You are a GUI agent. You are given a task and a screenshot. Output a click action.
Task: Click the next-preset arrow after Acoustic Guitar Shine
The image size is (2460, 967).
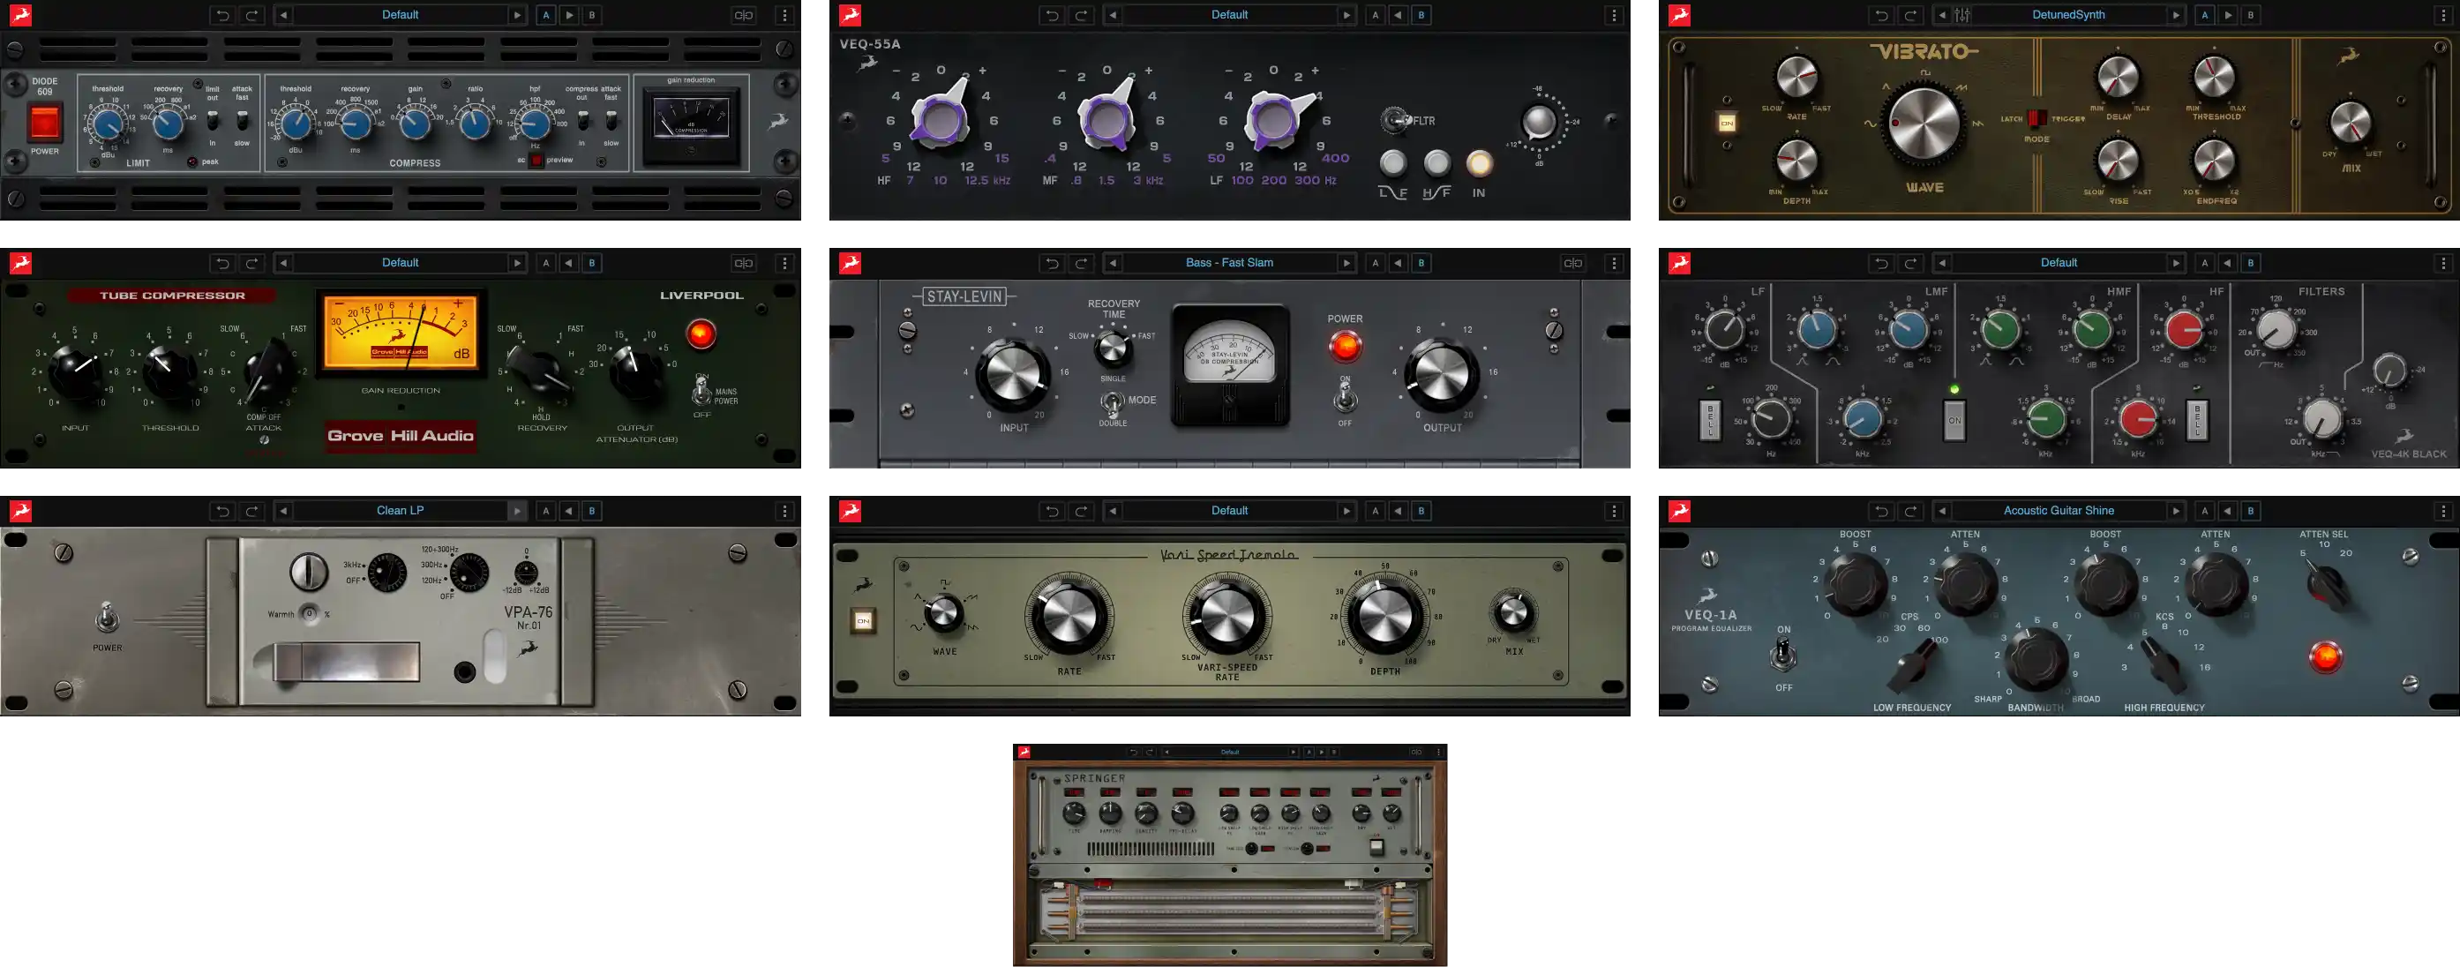tap(2179, 510)
